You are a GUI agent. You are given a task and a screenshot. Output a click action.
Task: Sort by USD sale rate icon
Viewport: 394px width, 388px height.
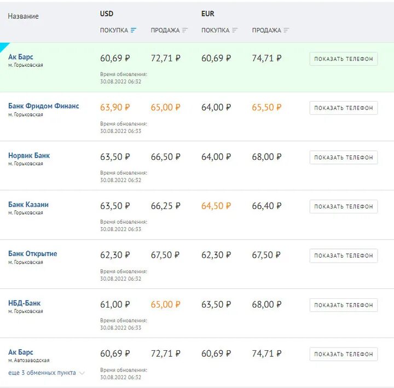pos(185,30)
